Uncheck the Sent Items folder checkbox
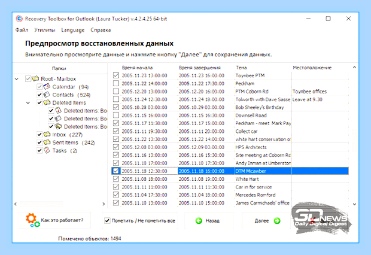 [39, 142]
